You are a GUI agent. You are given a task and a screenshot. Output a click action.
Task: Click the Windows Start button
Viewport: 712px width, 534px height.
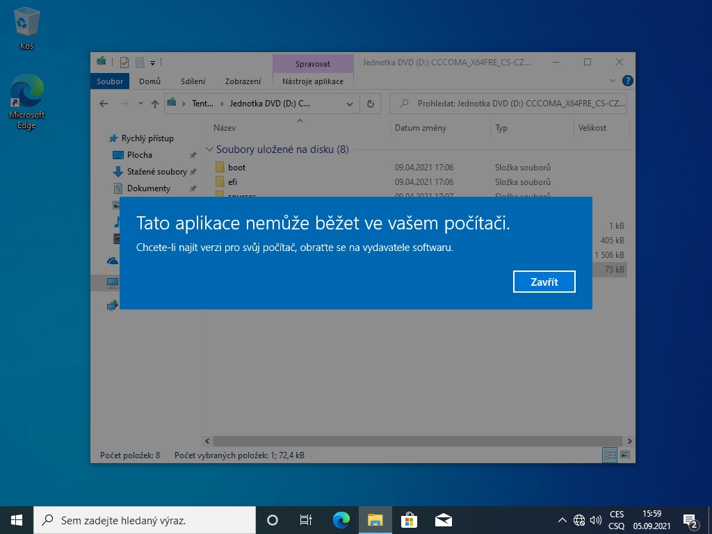pyautogui.click(x=17, y=519)
